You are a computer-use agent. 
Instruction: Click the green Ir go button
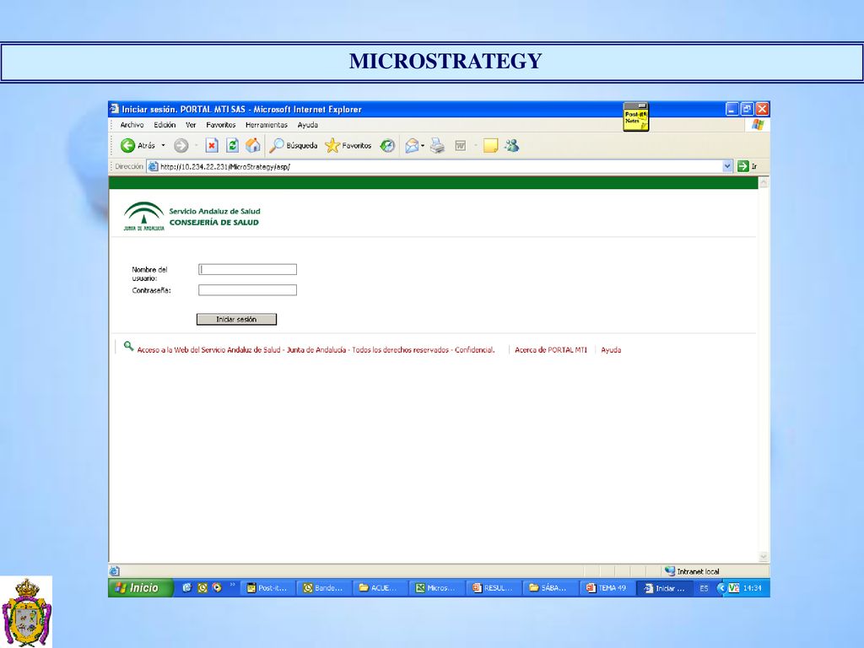(x=748, y=166)
